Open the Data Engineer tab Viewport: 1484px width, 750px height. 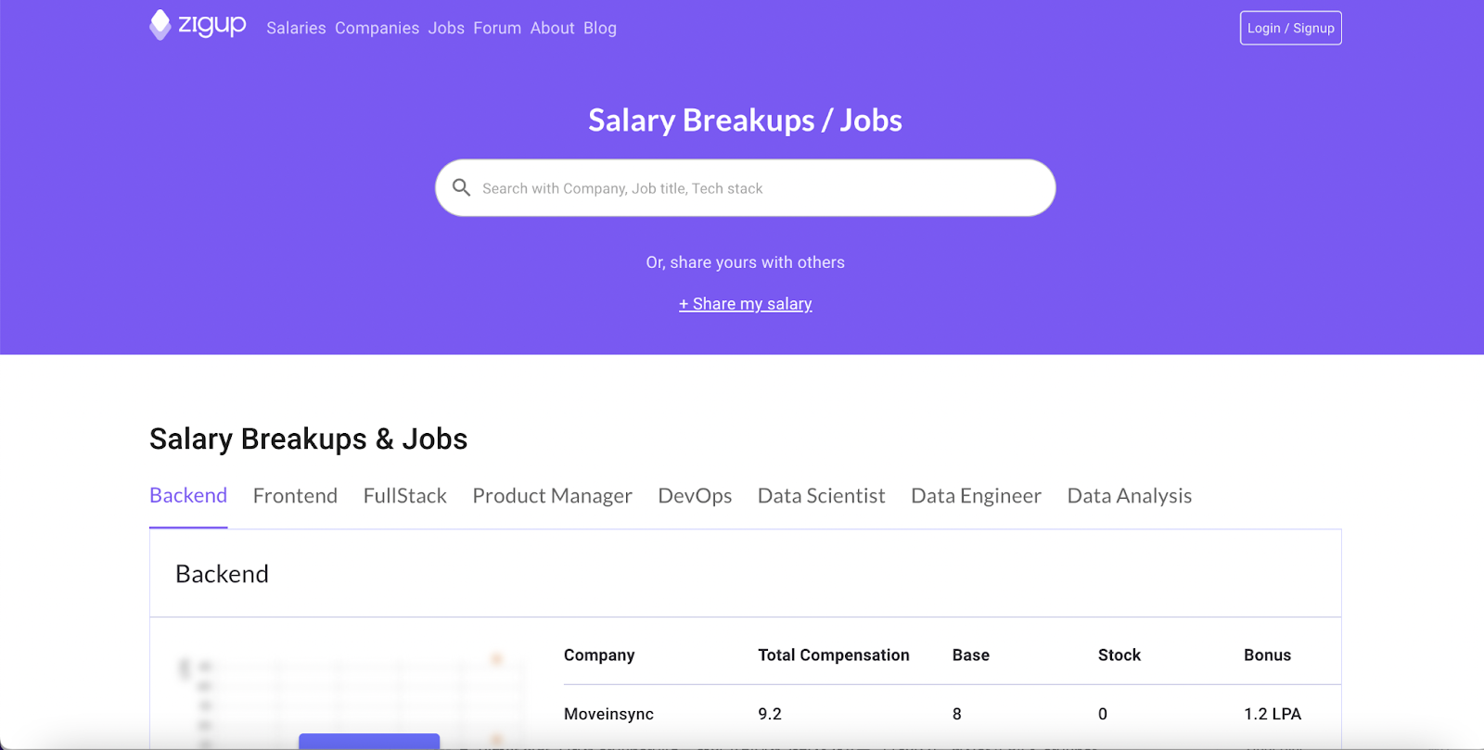(x=976, y=496)
